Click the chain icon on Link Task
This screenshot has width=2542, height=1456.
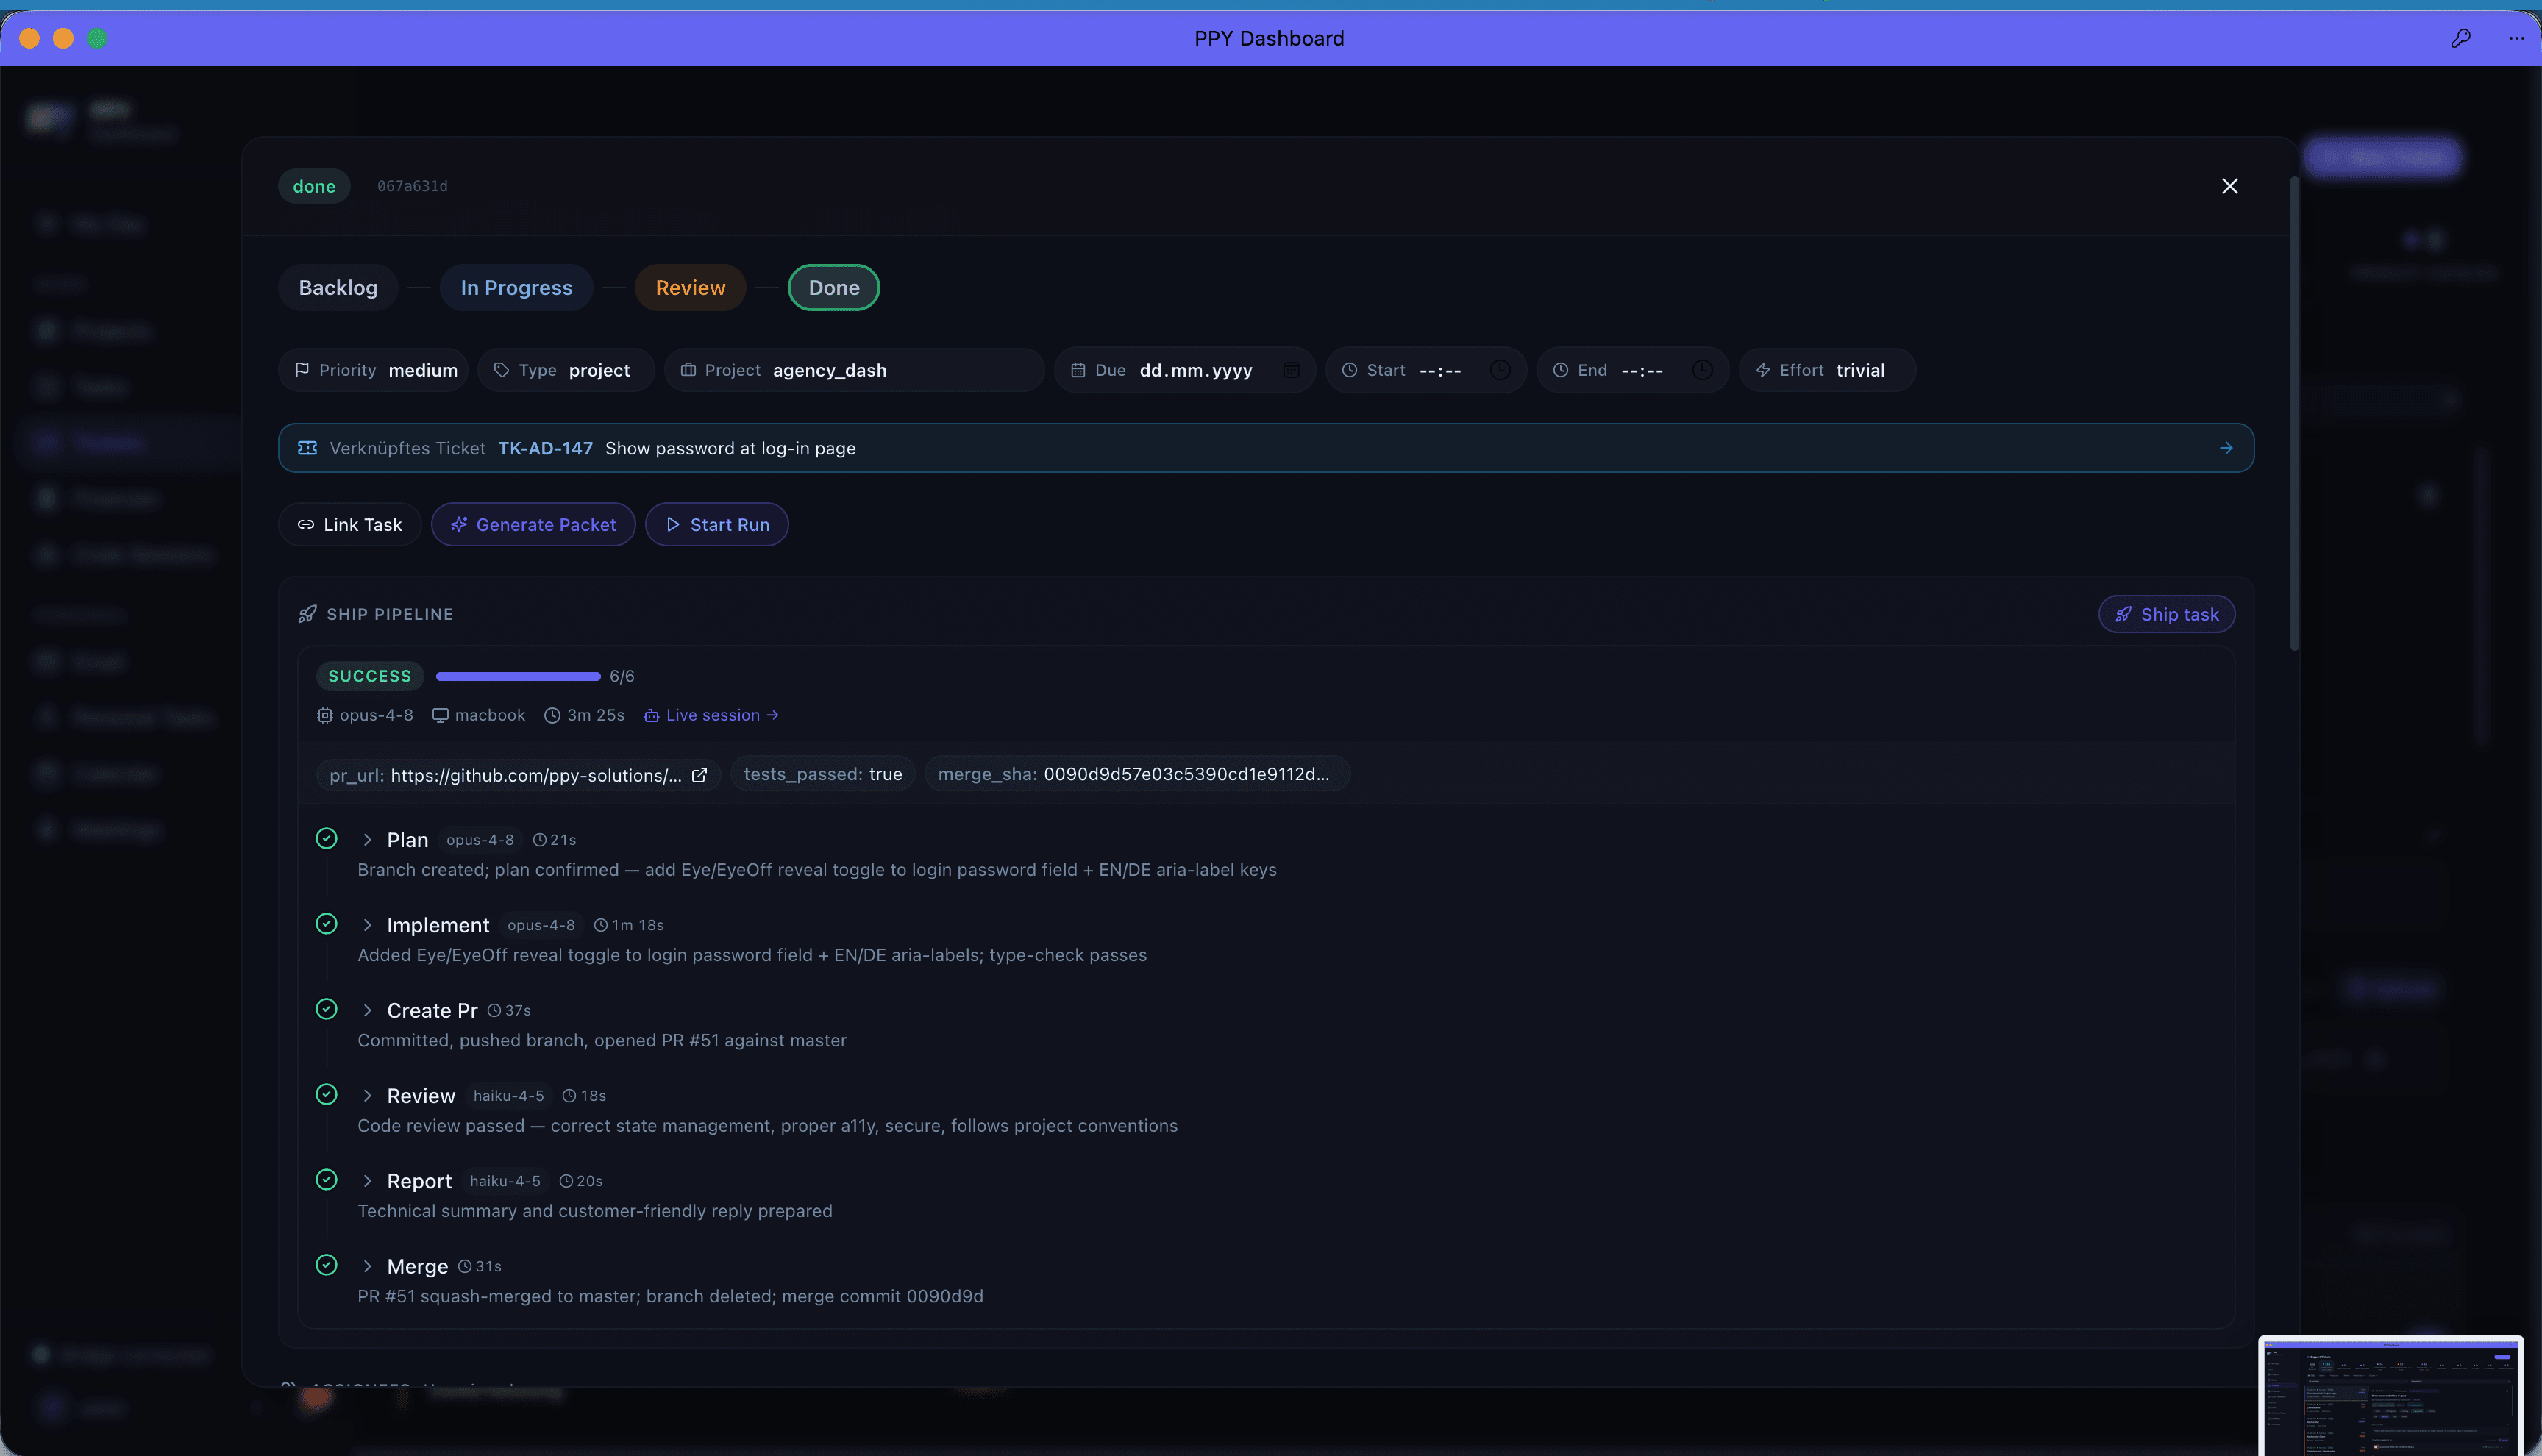[x=306, y=525]
